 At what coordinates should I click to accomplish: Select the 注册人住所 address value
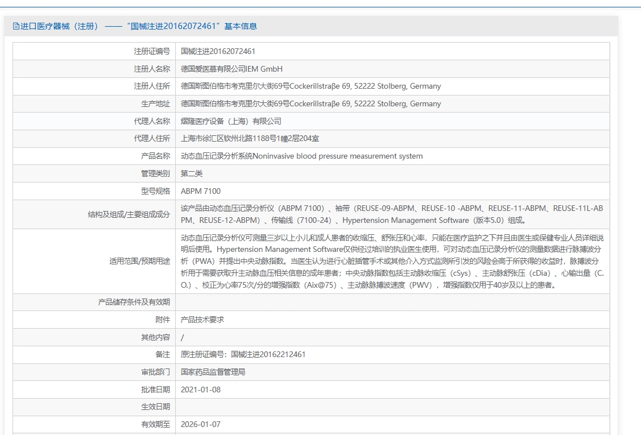(311, 86)
